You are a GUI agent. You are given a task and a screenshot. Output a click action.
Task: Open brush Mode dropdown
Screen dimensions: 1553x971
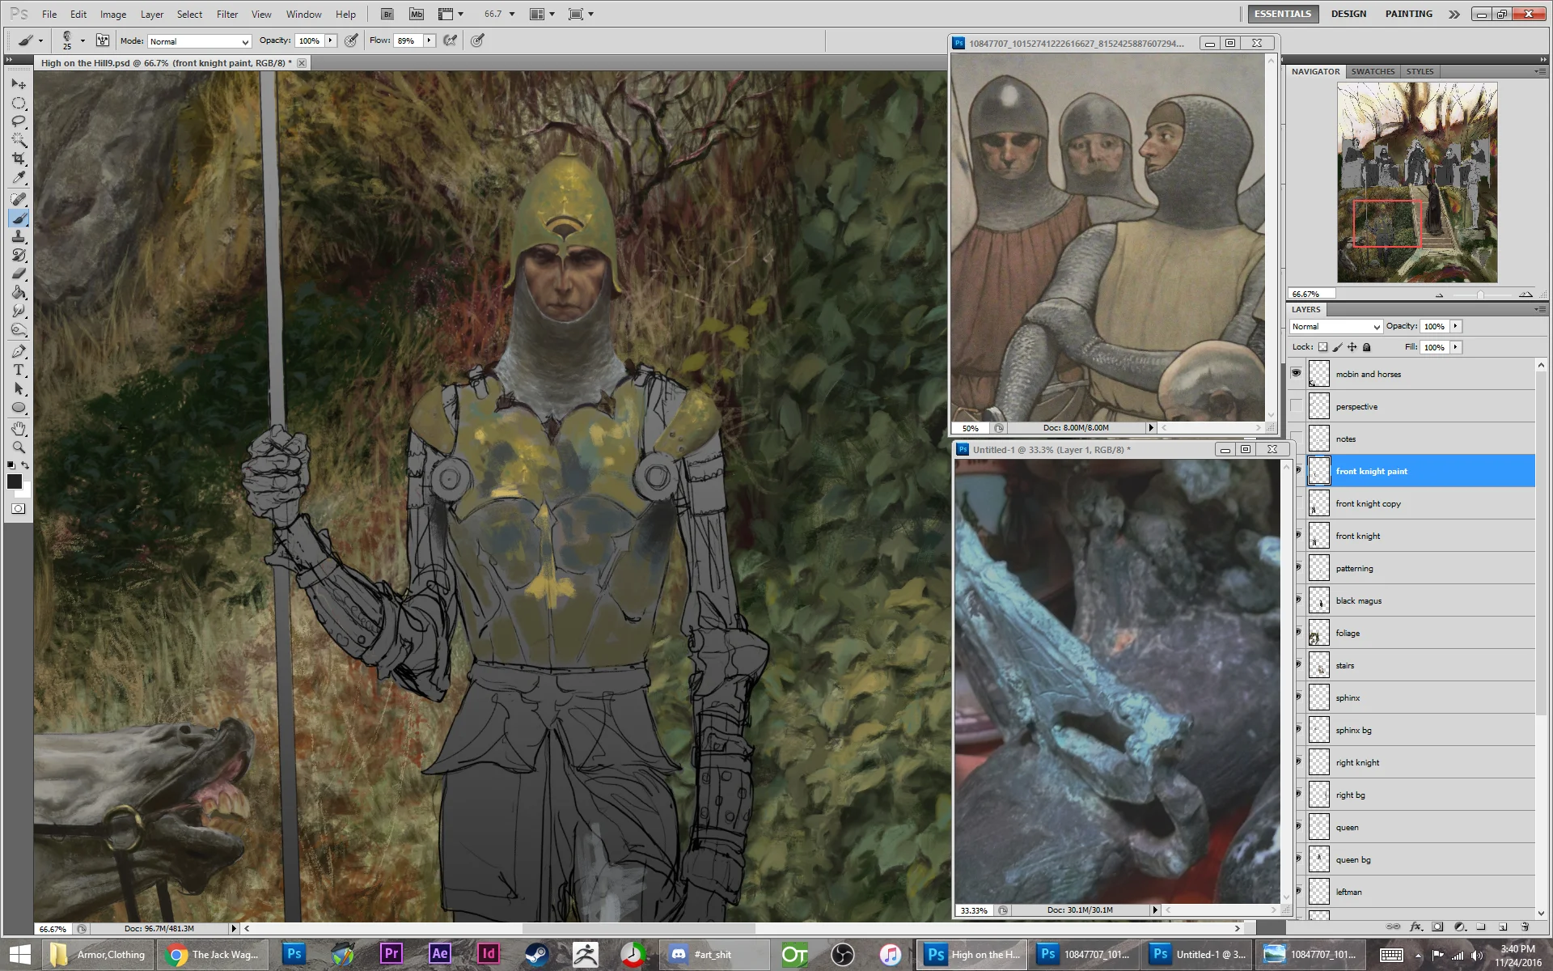click(x=199, y=41)
